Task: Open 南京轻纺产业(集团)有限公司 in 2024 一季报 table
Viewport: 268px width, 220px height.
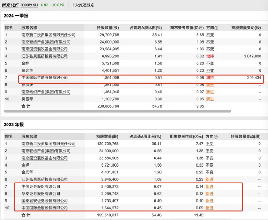Action: (46, 42)
